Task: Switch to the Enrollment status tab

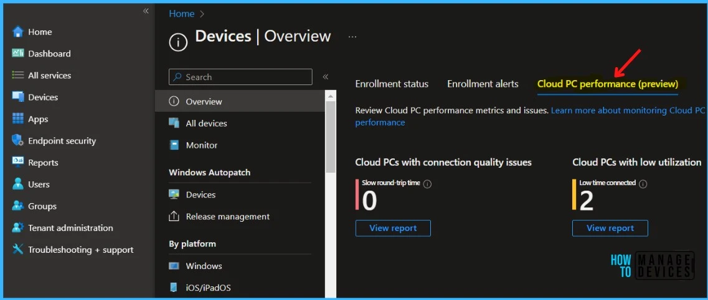Action: pyautogui.click(x=392, y=84)
